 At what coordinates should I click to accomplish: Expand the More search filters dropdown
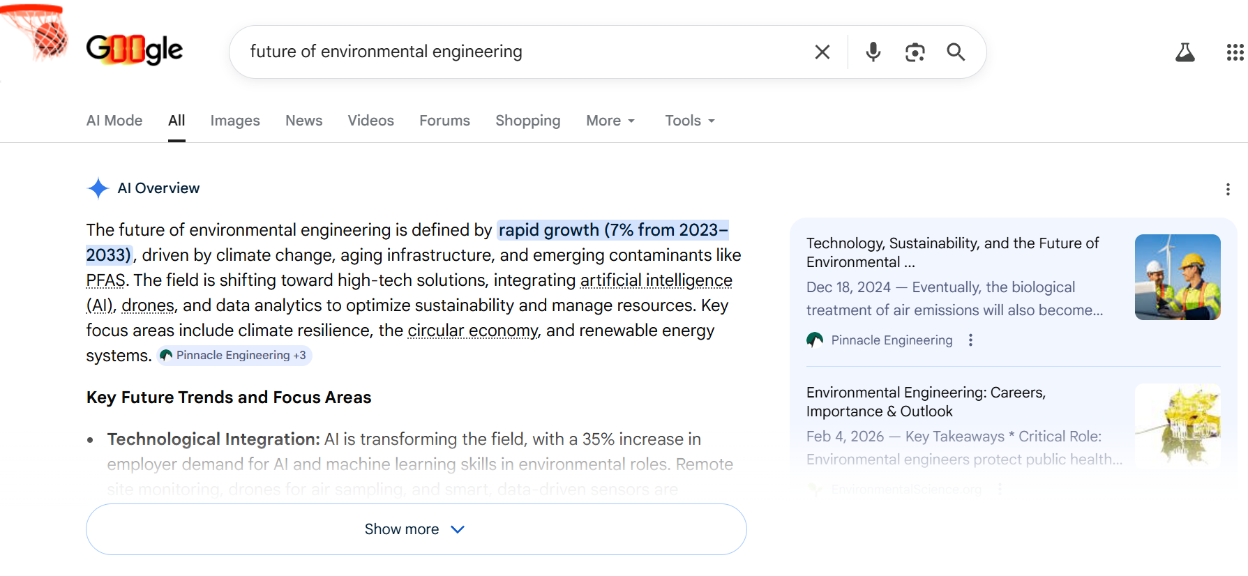click(x=610, y=121)
